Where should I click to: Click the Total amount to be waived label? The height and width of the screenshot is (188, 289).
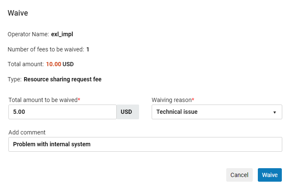(43, 100)
